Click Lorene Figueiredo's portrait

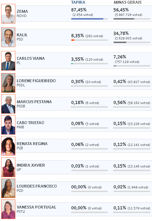pos(8,83)
